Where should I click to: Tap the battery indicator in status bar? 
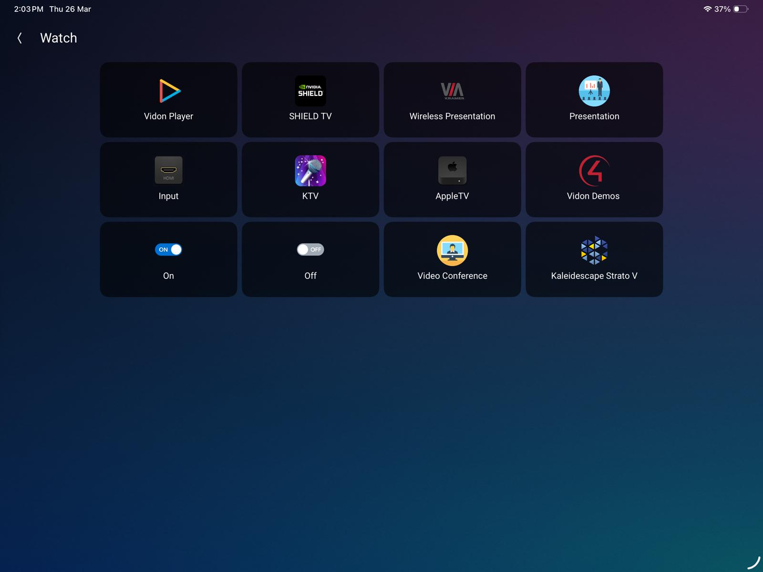coord(741,9)
